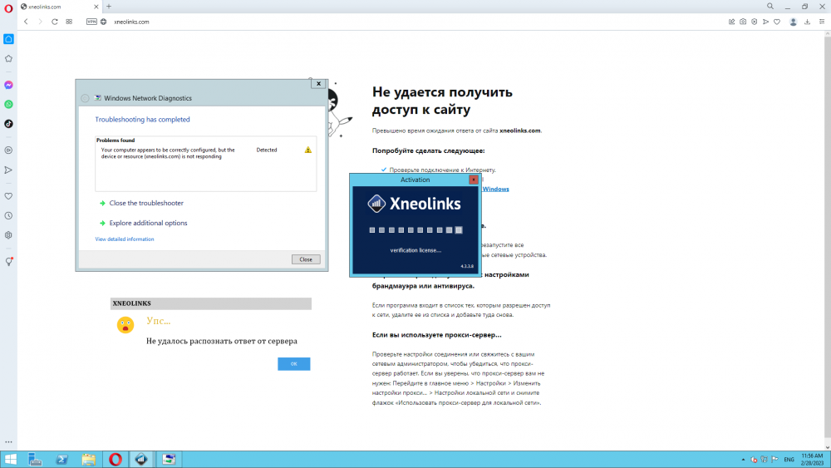Open the downloads icon
Image resolution: width=831 pixels, height=468 pixels.
pos(807,22)
